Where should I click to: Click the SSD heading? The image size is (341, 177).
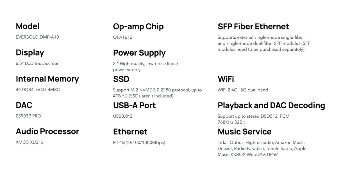pyautogui.click(x=121, y=79)
